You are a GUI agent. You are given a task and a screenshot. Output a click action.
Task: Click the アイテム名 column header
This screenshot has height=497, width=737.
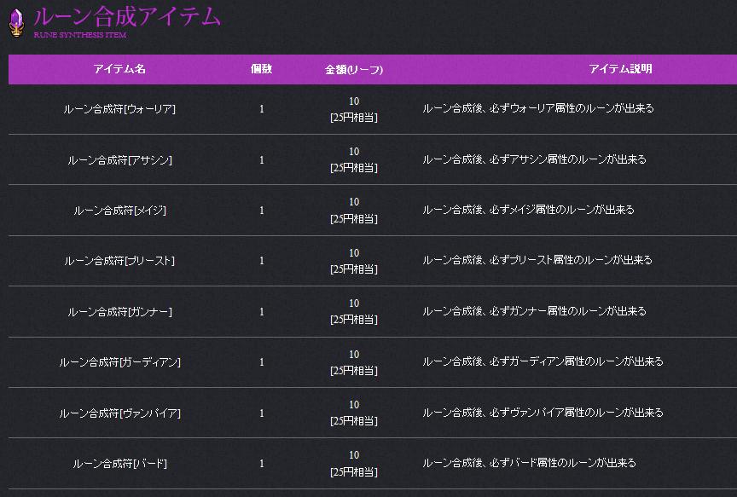(x=119, y=69)
